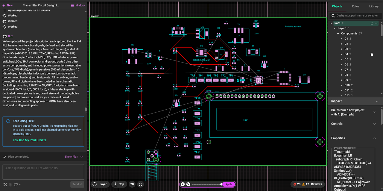Switch to the Library tab
Screen dimensions: 383x191
tap(374, 6)
